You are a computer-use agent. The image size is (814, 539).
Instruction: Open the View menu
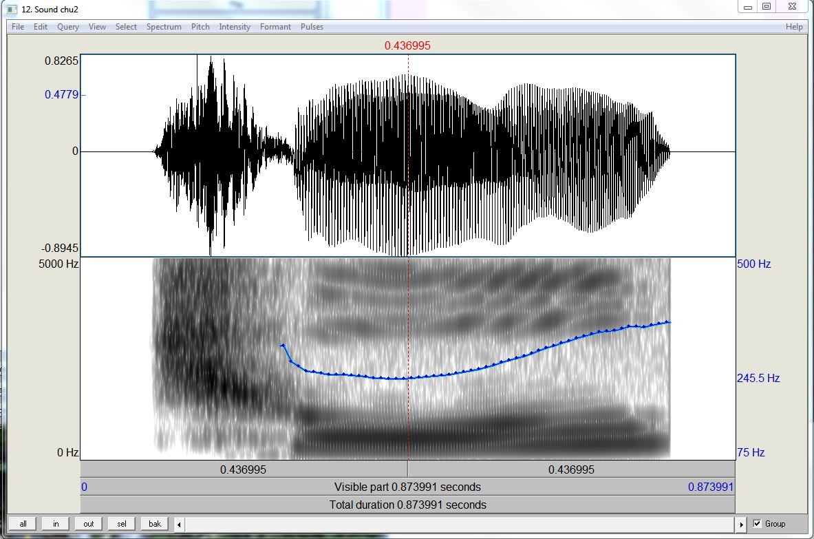pyautogui.click(x=97, y=26)
